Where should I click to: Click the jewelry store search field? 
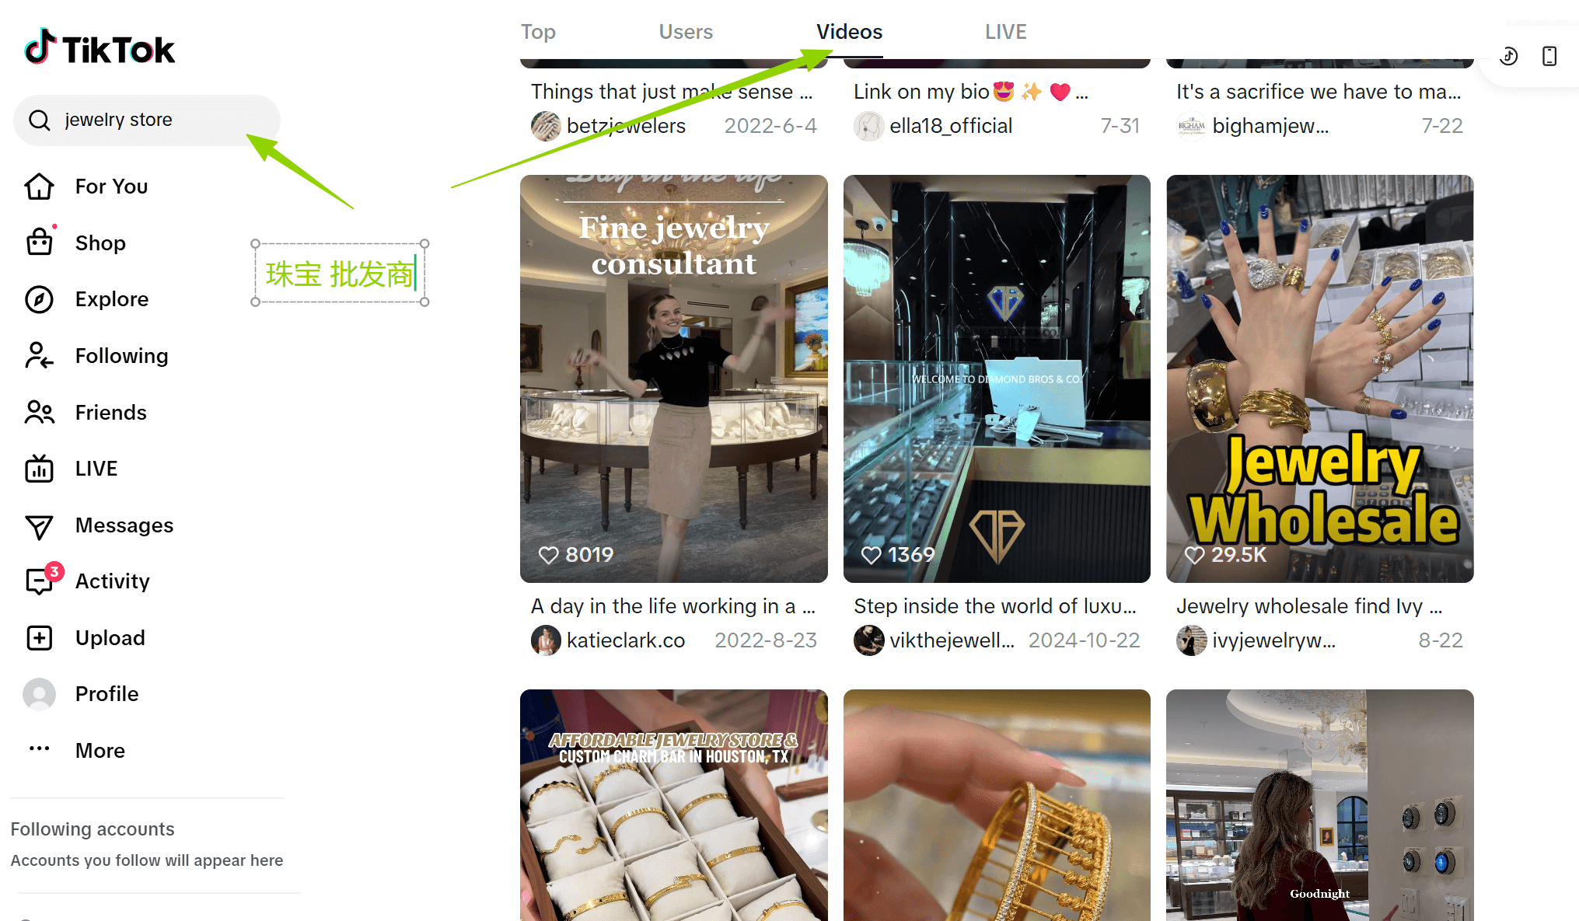click(x=147, y=120)
